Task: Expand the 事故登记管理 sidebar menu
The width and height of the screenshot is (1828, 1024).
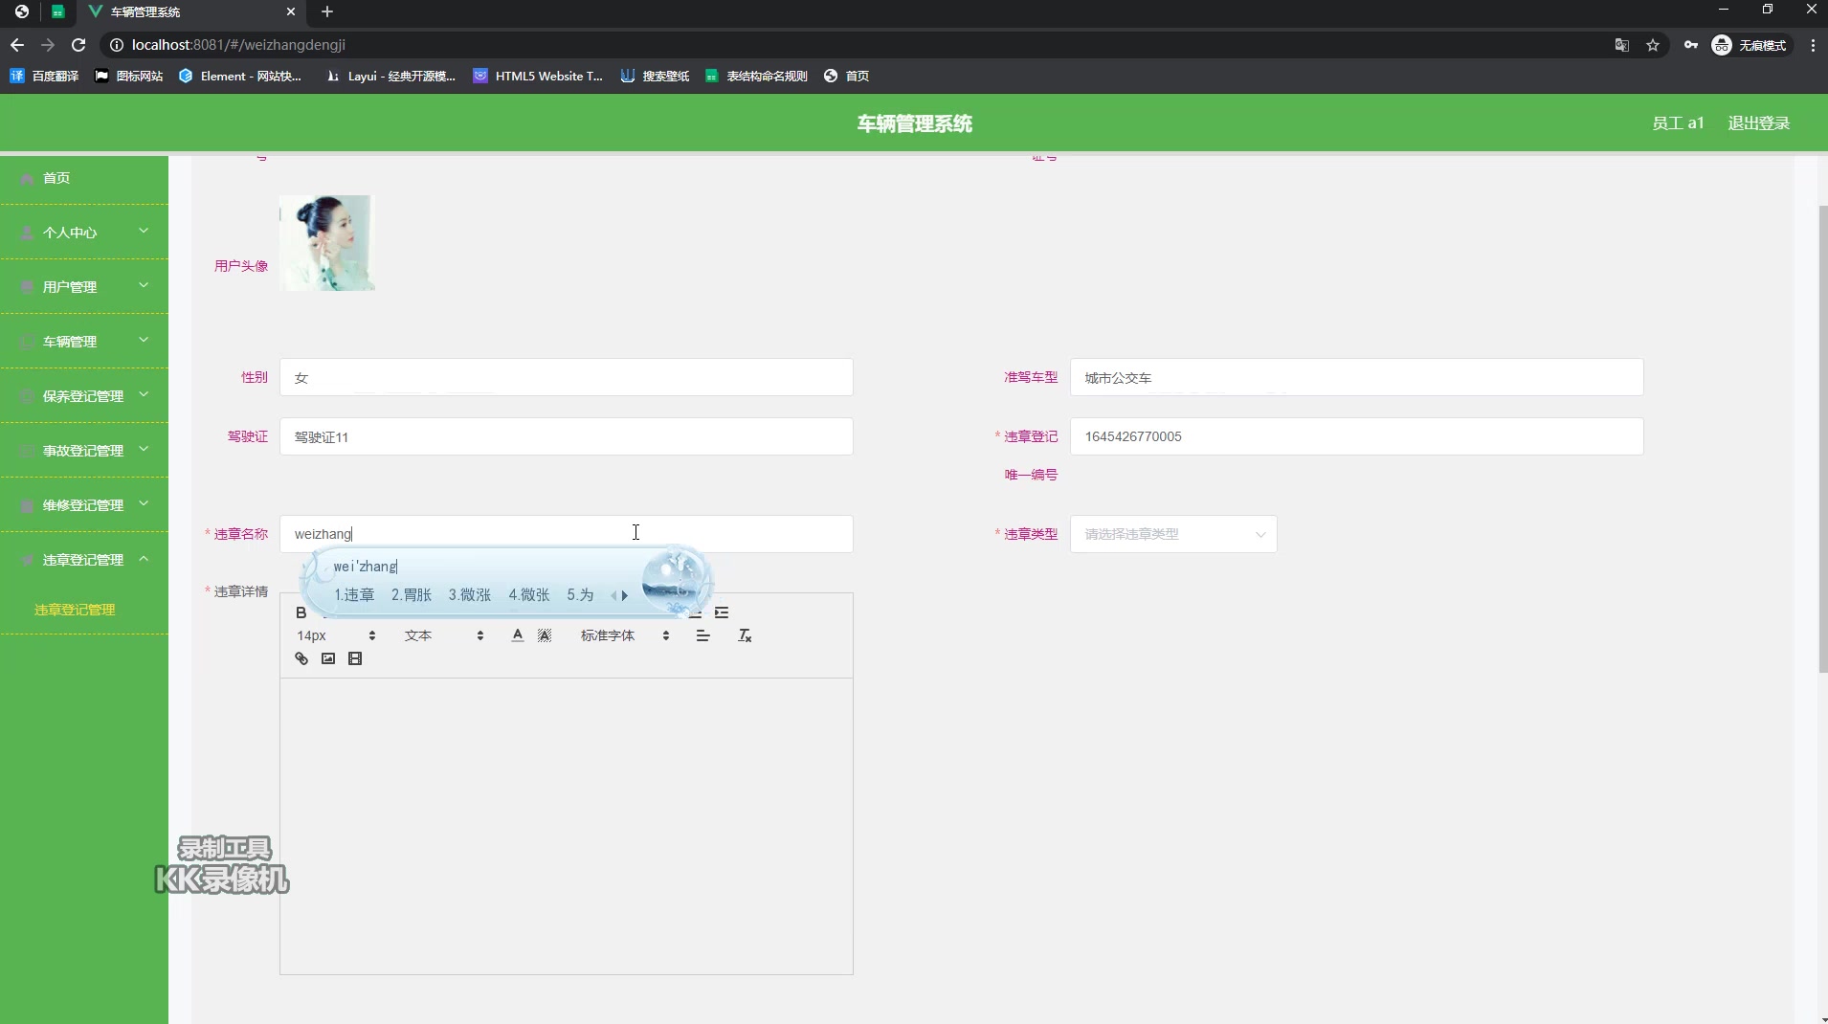Action: 84,451
